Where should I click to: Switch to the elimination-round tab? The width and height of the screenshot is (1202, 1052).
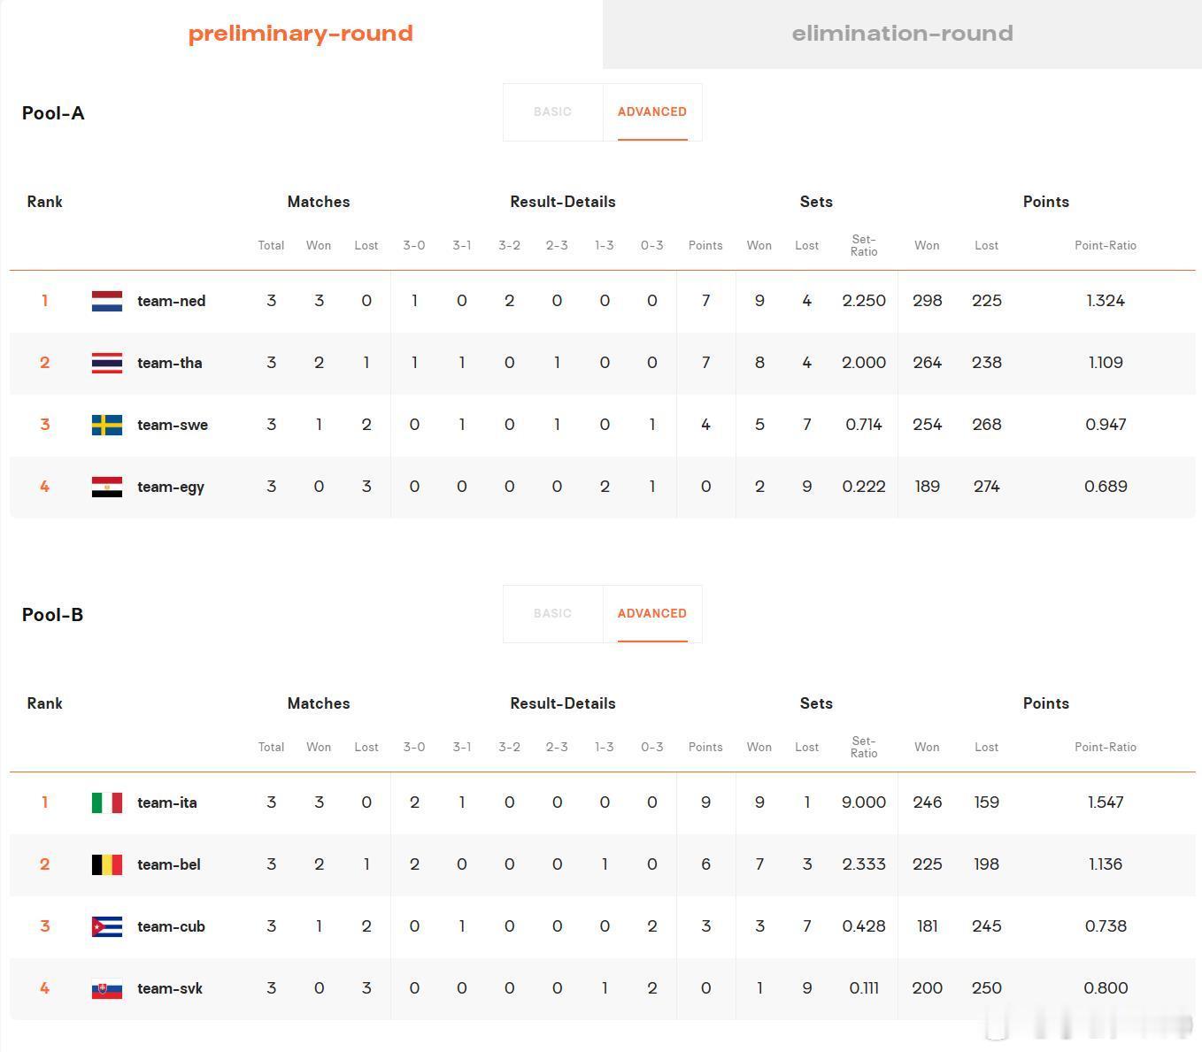[x=902, y=34]
